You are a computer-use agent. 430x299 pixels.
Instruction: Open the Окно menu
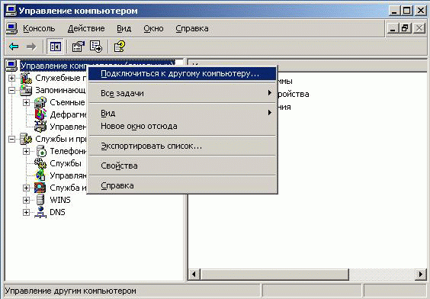point(153,28)
